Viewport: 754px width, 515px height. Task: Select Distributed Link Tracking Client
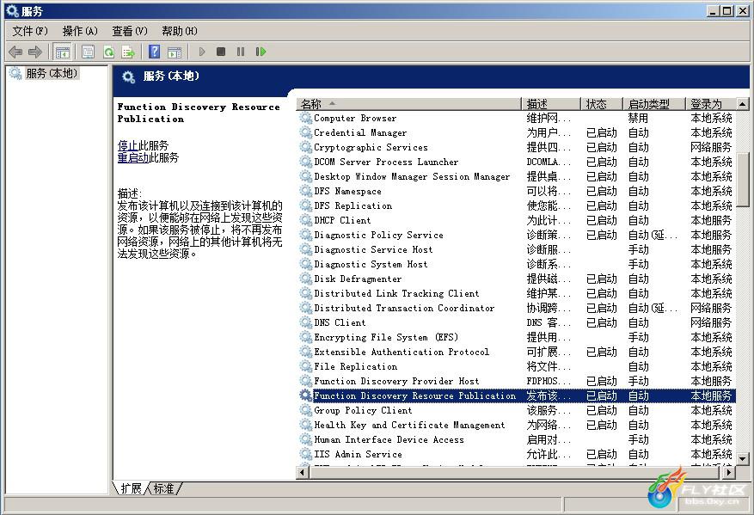click(516, 293)
